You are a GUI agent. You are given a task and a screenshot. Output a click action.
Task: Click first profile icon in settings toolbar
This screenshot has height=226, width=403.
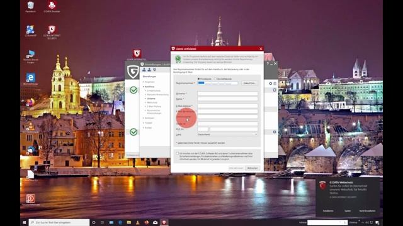(x=144, y=70)
